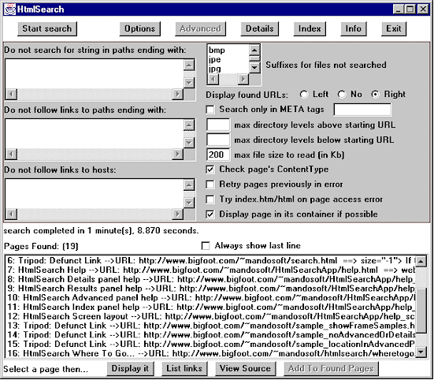Click up arrow of results list scrollbar
The height and width of the screenshot is (380, 434).
coord(421,261)
